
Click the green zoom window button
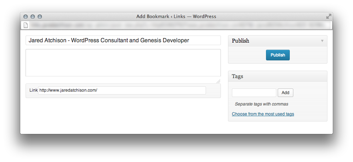pyautogui.click(x=40, y=17)
